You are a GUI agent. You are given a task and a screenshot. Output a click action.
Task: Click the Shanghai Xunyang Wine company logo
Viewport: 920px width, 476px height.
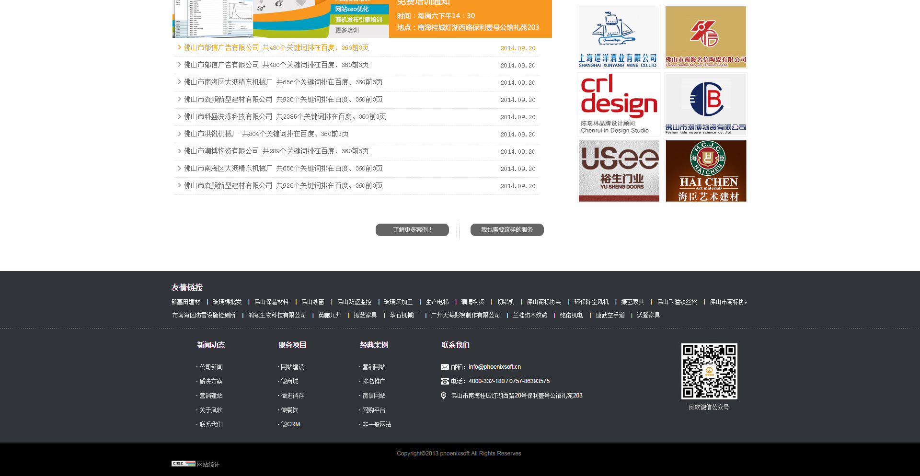pos(618,37)
